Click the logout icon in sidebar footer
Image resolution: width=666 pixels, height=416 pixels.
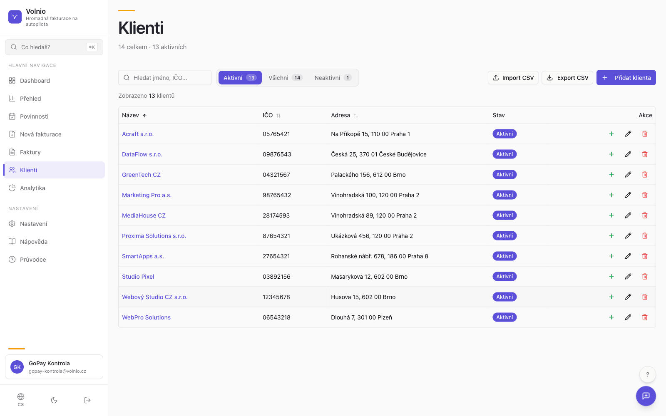[87, 400]
